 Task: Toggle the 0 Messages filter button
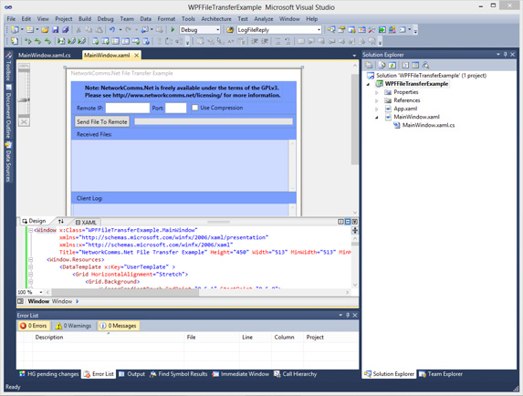coord(119,326)
